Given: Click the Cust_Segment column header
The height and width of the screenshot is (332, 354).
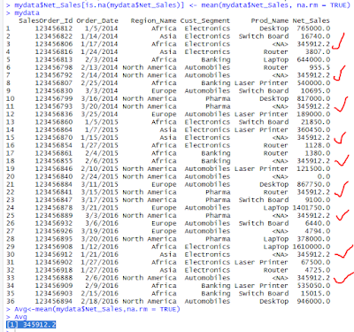Looking at the screenshot, I should 205,21.
